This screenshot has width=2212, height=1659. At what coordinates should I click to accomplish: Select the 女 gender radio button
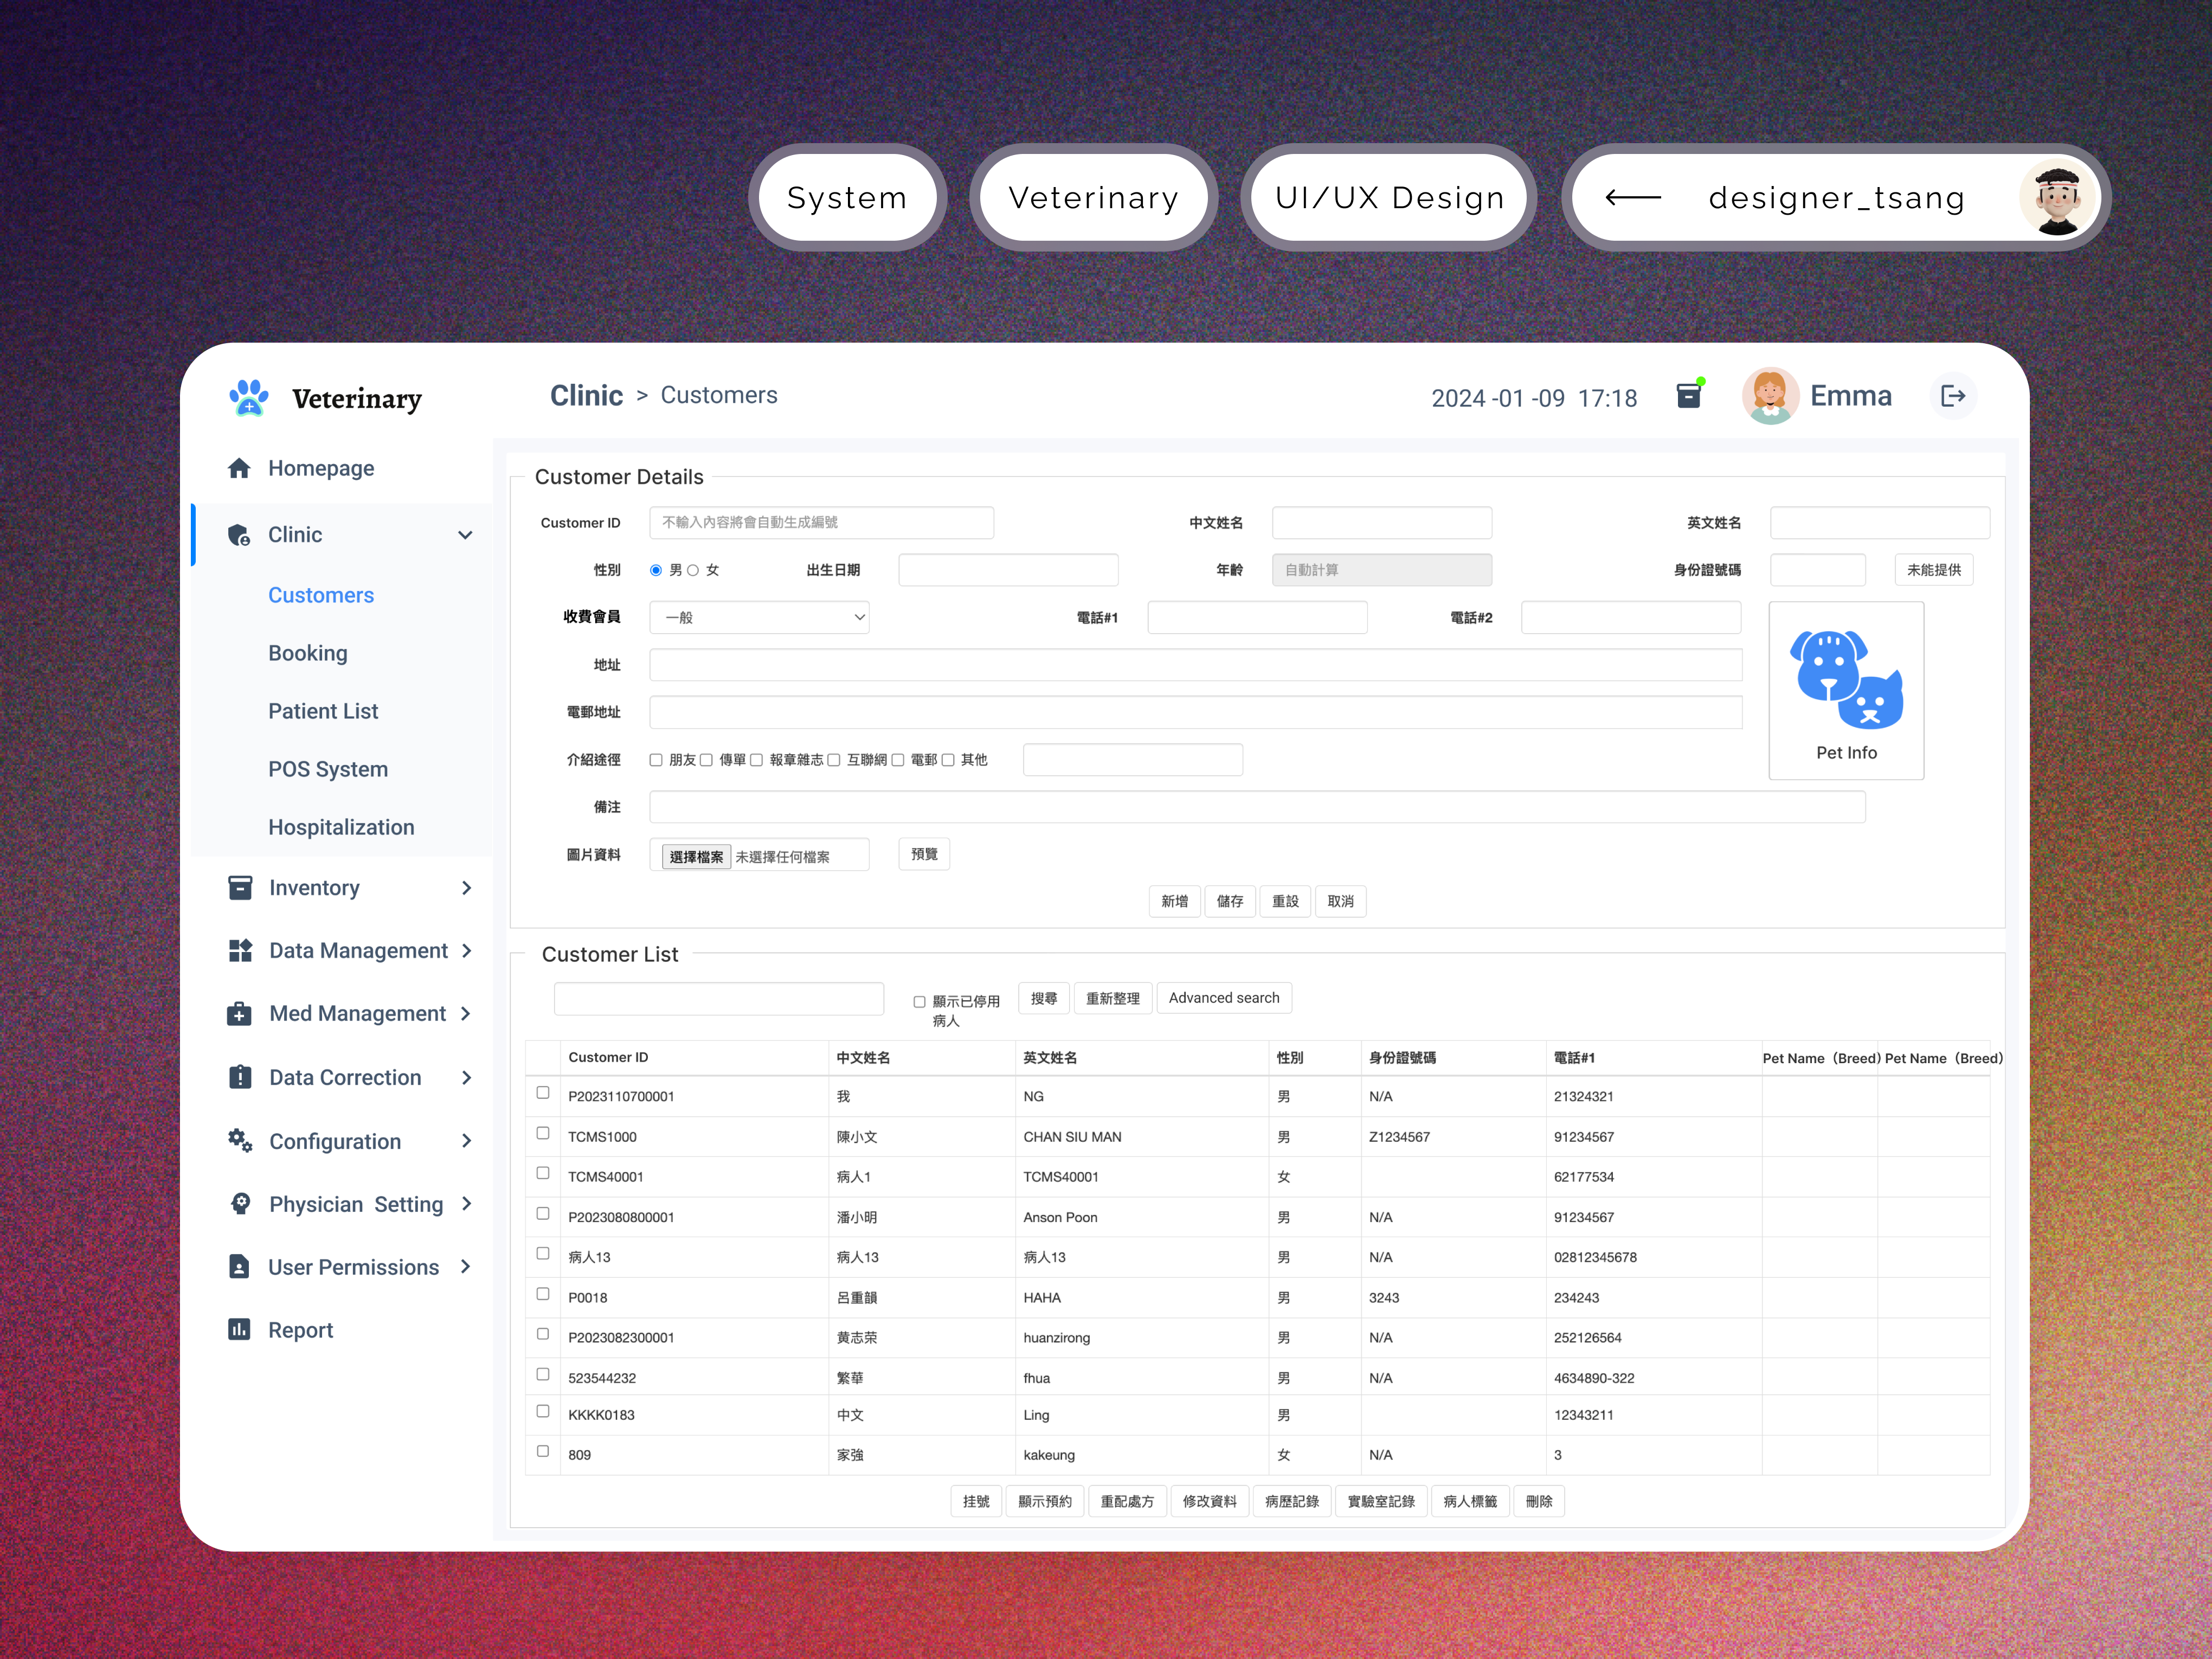coord(692,570)
